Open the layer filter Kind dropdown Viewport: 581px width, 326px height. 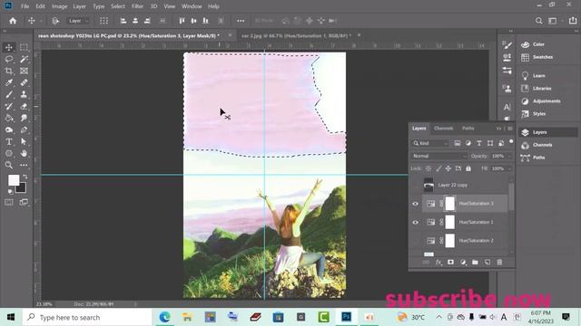point(430,143)
